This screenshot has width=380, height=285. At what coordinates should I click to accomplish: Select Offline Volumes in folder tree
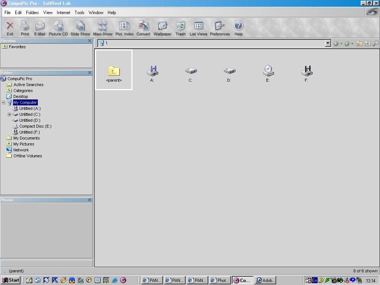click(27, 156)
